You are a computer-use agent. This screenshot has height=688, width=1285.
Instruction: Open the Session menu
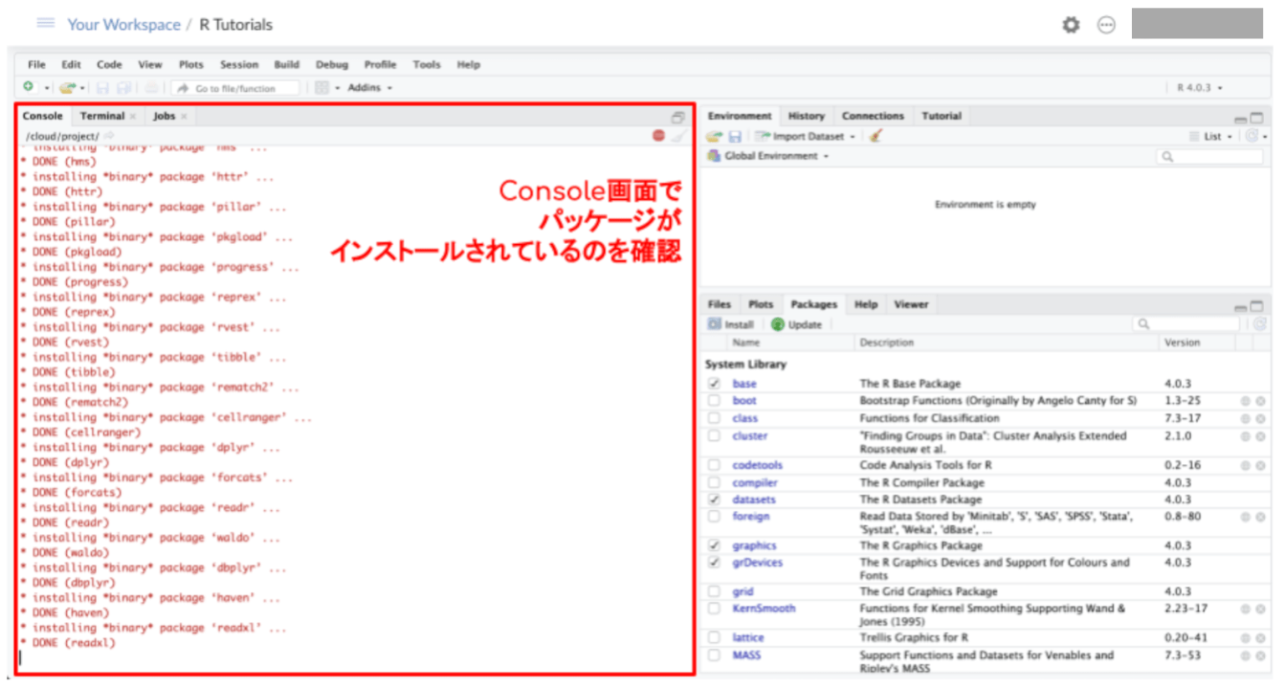click(x=239, y=64)
